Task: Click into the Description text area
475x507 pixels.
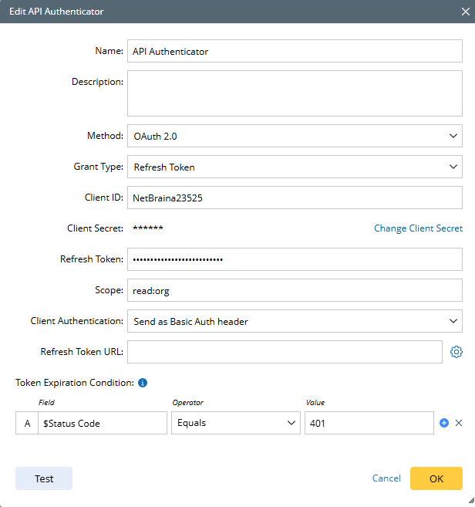Action: [x=295, y=93]
